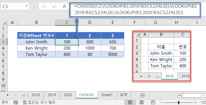206x105 pixels.
Task: Cancel formula entry with the X icon
Action: click(44, 6)
